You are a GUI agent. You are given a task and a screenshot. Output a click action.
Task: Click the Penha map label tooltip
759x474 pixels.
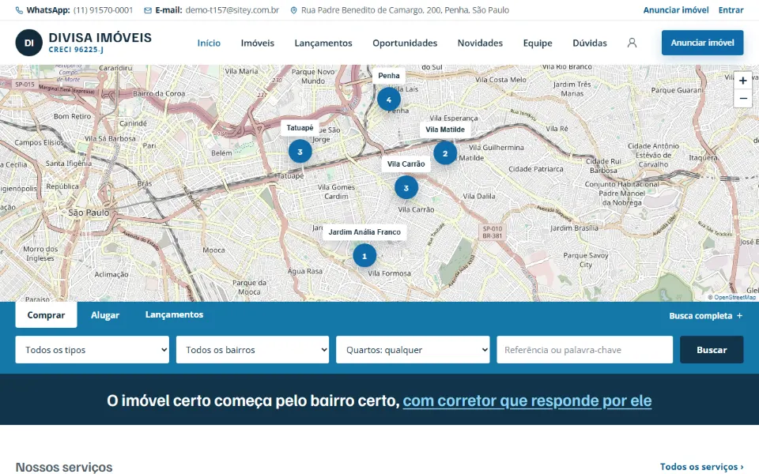[389, 76]
